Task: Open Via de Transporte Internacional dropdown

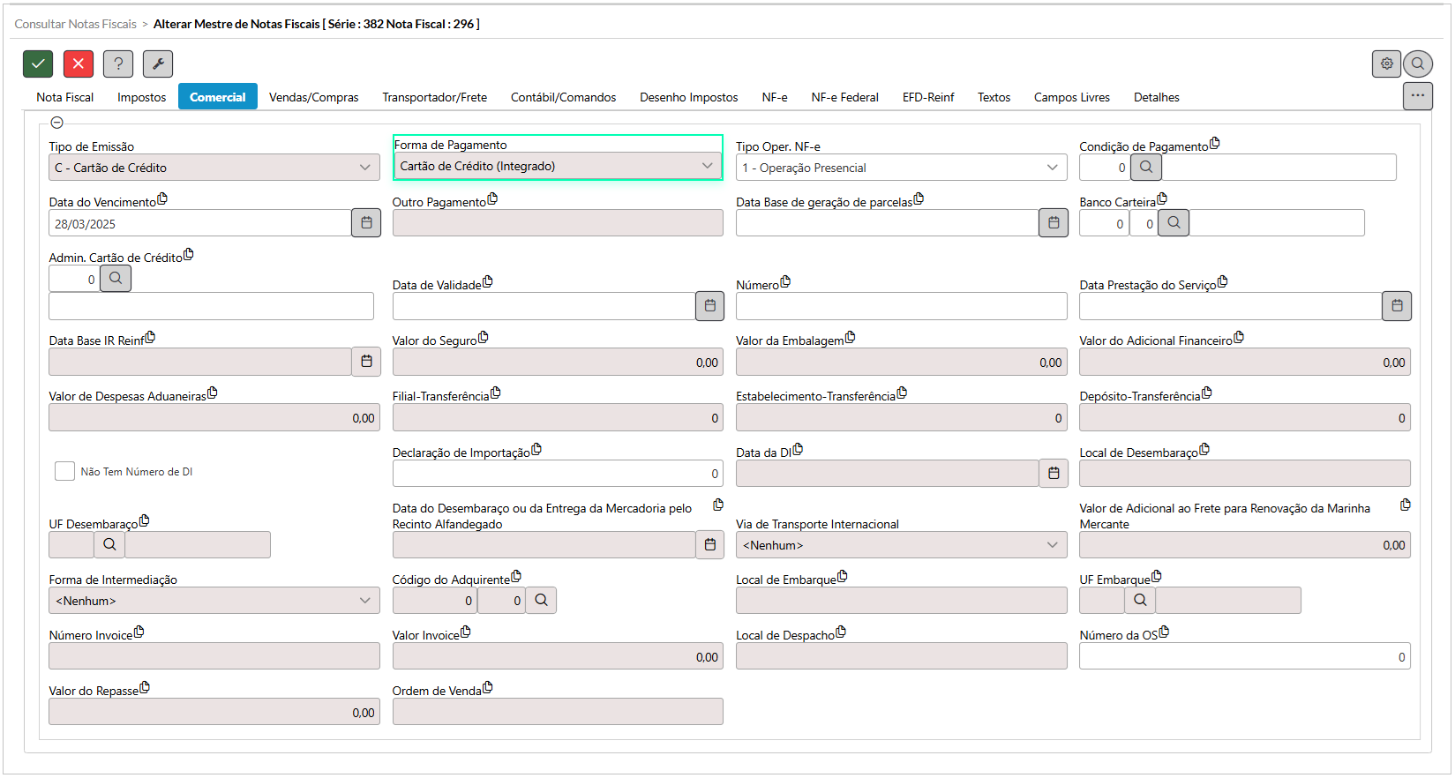Action: pyautogui.click(x=901, y=545)
